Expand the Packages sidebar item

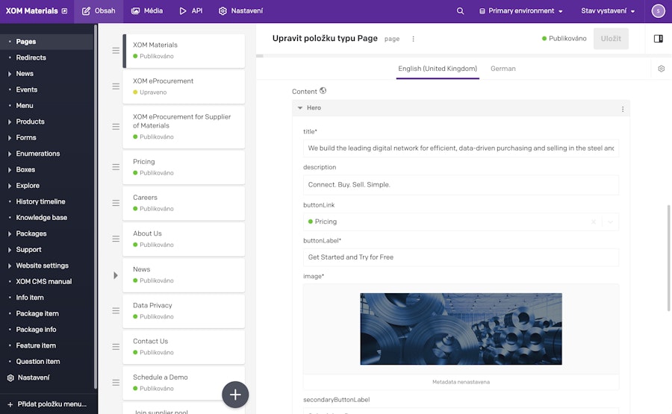[x=10, y=233]
